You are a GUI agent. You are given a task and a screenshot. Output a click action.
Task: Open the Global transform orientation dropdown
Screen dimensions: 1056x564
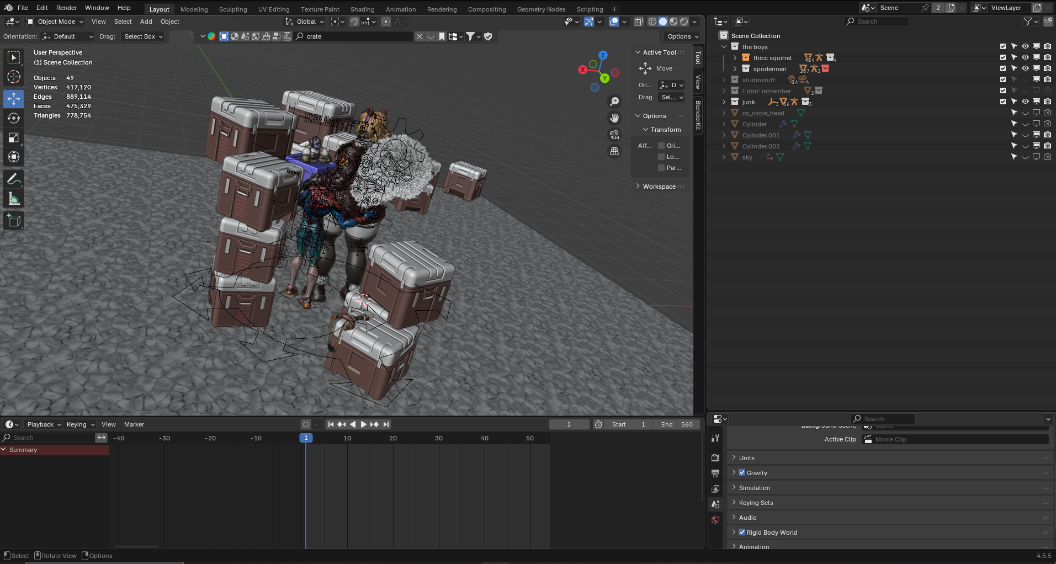tap(305, 22)
